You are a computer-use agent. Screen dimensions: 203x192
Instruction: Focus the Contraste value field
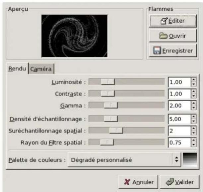(x=179, y=94)
